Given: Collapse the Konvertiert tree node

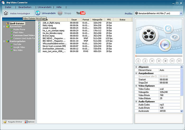Looking at the screenshot, I should 4,26.
